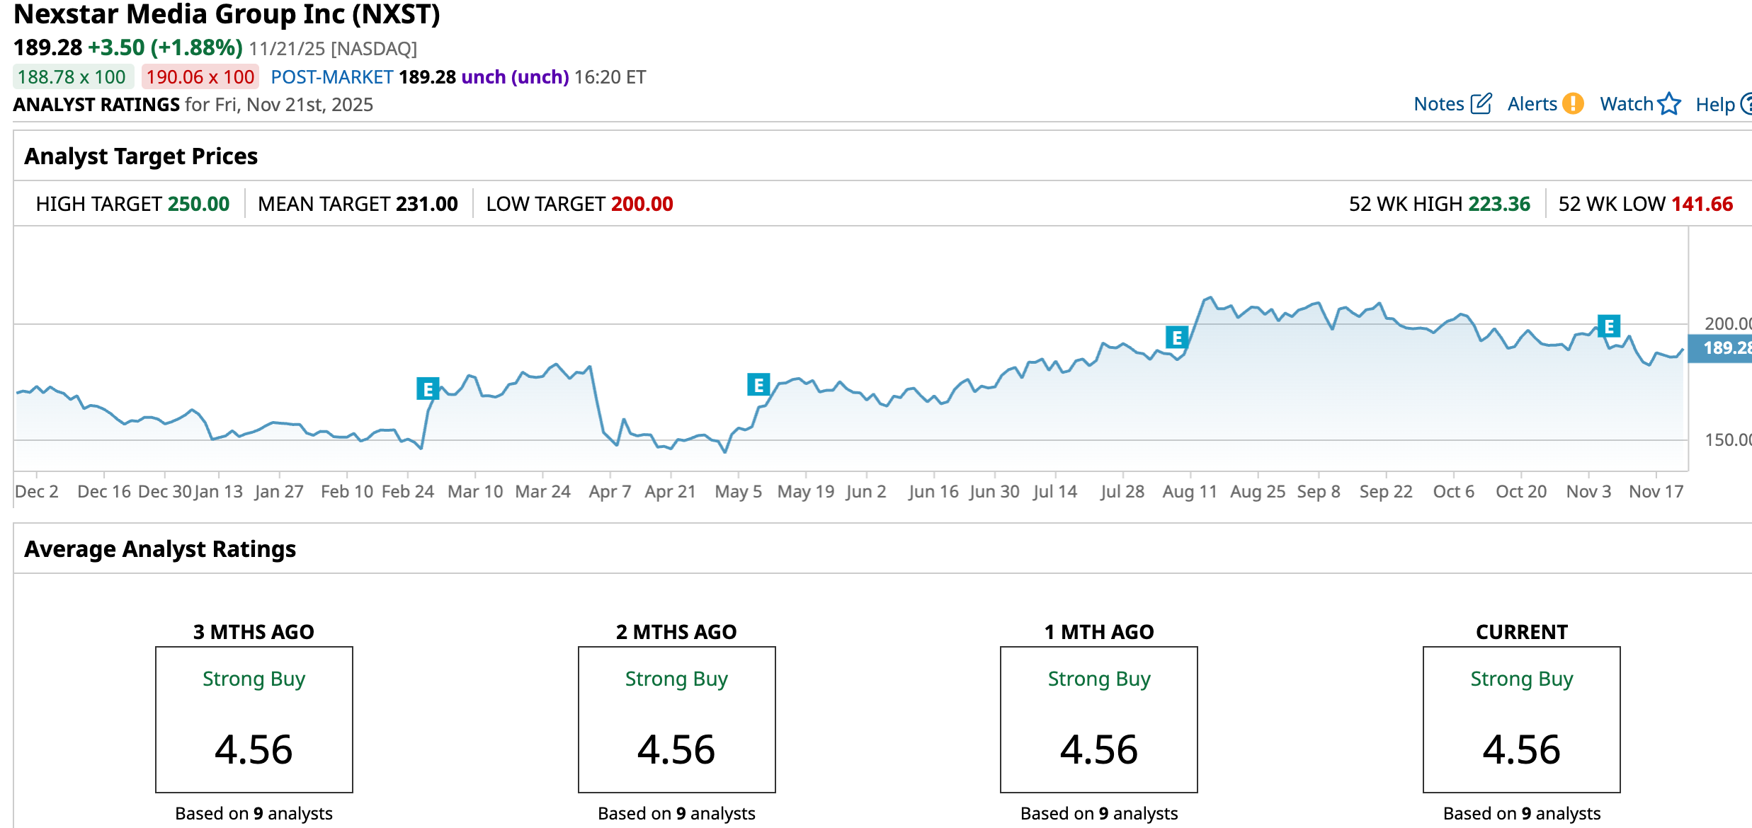The width and height of the screenshot is (1752, 828).
Task: Click the red ask price 190.06 x 100
Action: (x=200, y=77)
